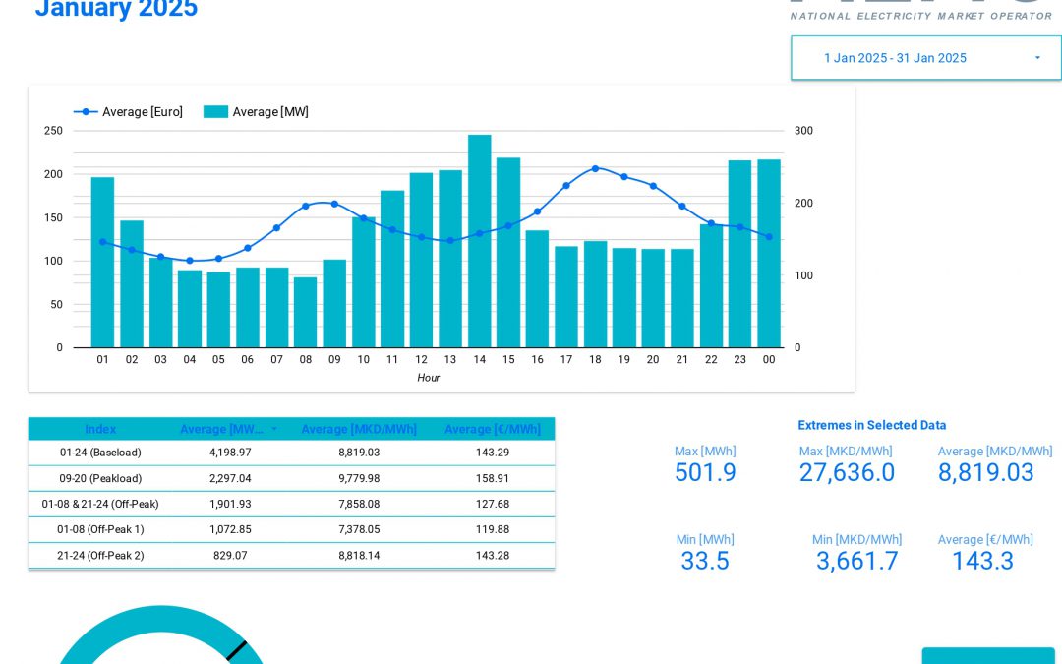Click the teal button at the bottom right

click(988, 659)
